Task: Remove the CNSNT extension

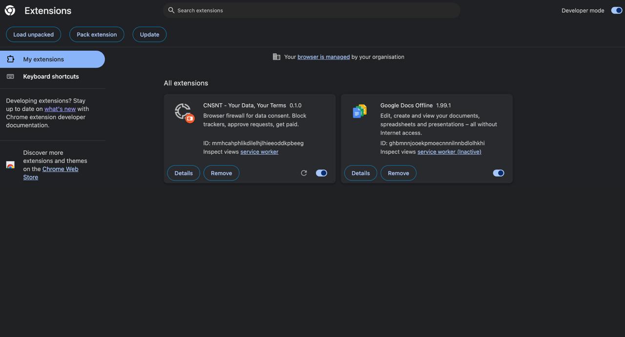Action: (221, 173)
